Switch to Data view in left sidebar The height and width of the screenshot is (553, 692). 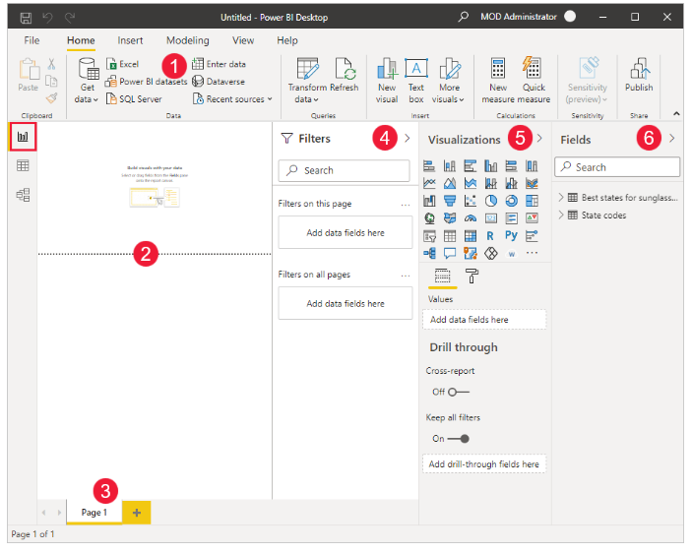click(23, 166)
